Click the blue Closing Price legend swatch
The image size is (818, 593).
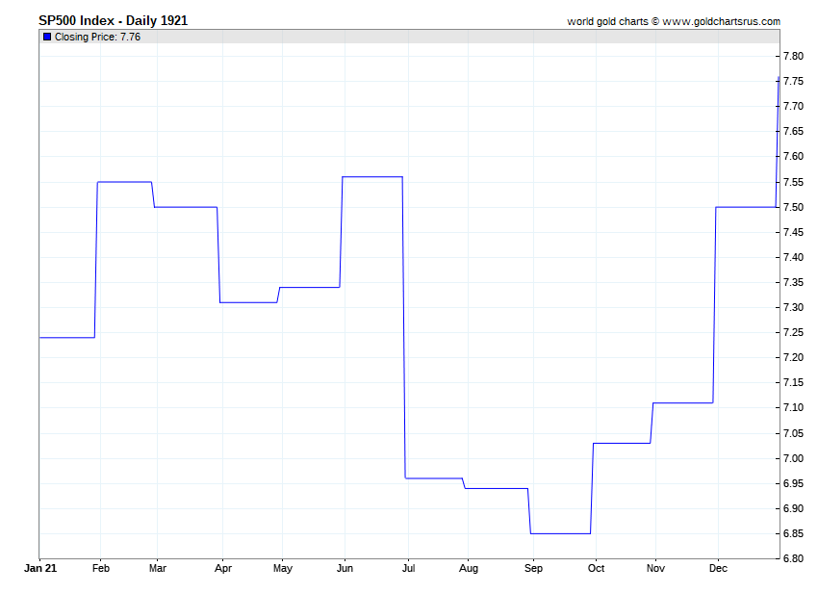pos(47,37)
